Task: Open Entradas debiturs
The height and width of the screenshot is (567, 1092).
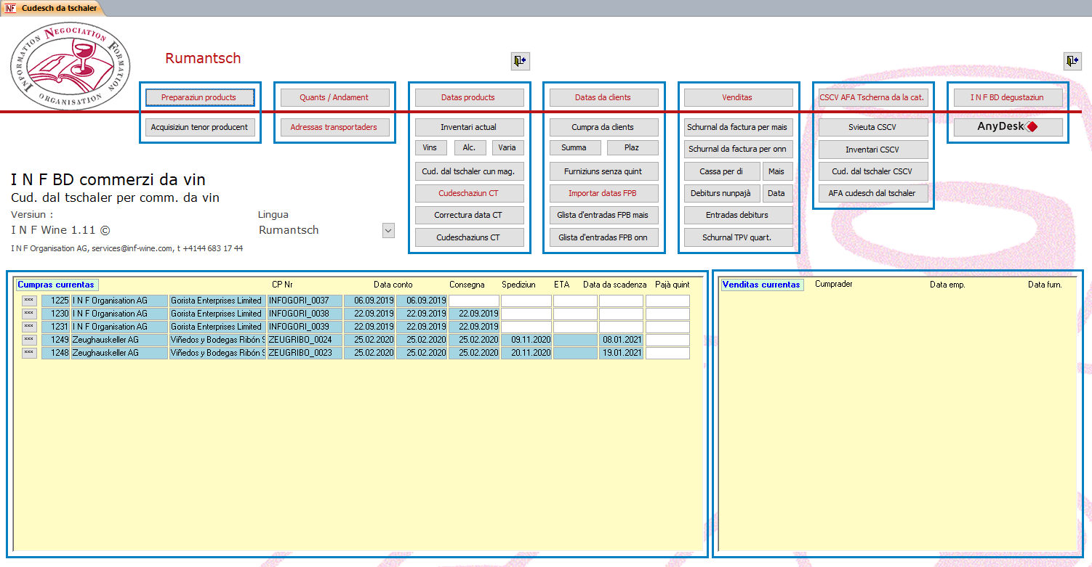Action: coord(739,215)
